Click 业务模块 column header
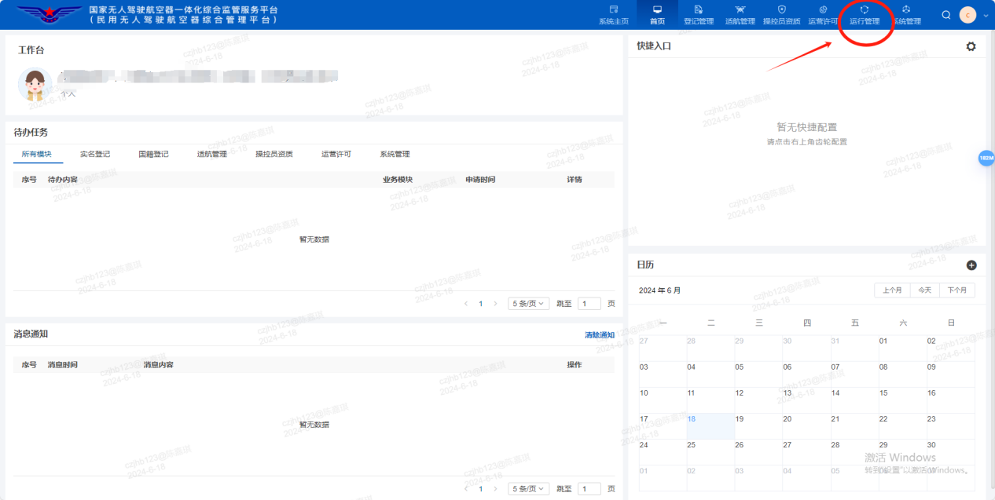995x500 pixels. pos(398,180)
